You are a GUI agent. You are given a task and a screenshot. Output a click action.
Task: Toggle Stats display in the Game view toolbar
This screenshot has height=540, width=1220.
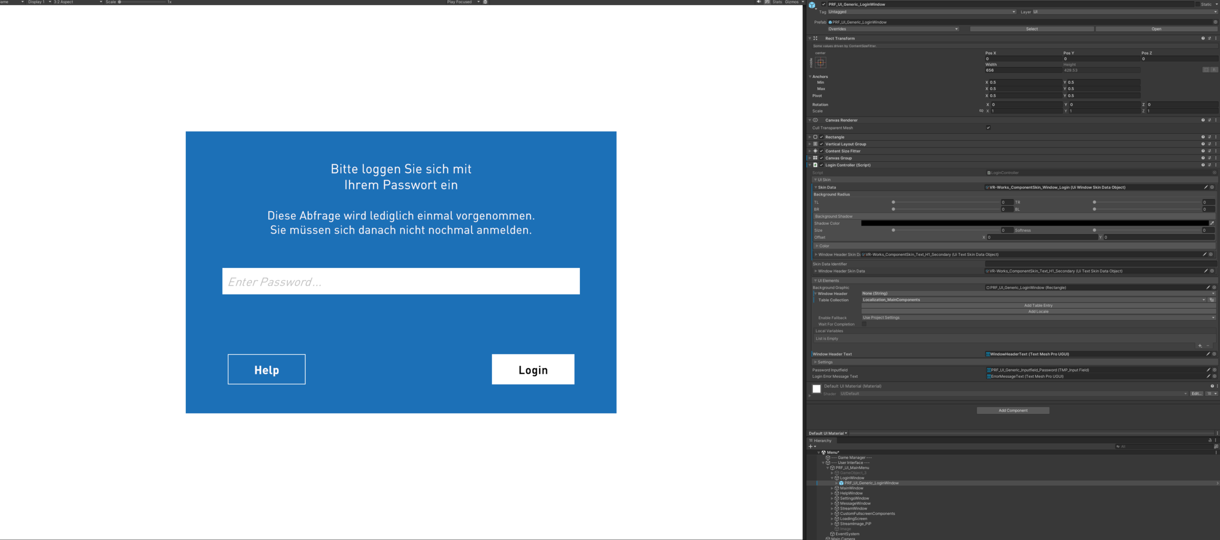[x=776, y=2]
